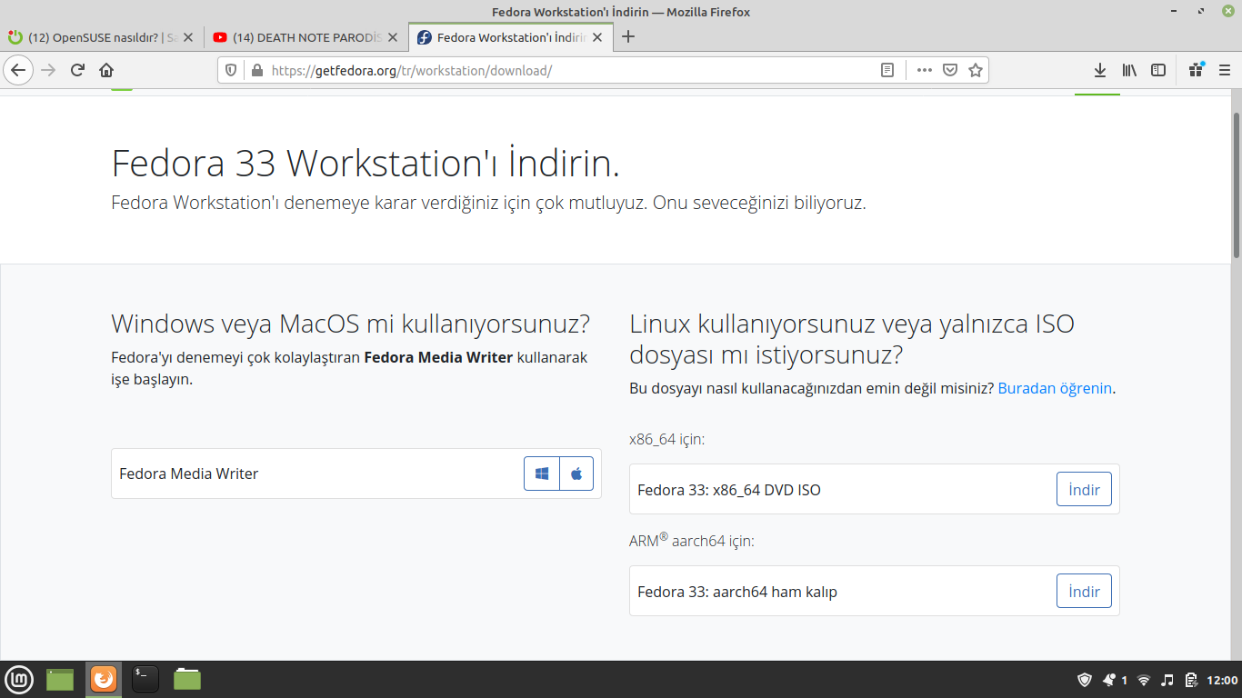Follow the Buradan öğrenin link
This screenshot has height=698, width=1242.
(1055, 388)
